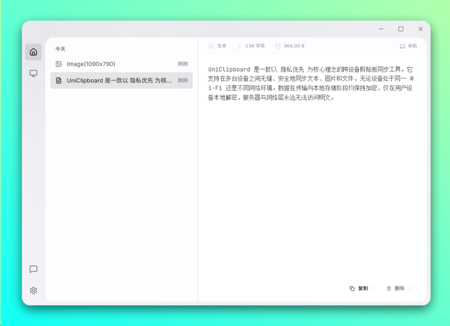The image size is (450, 326).
Task: Minimize the UniClipboard window
Action: pos(381,29)
